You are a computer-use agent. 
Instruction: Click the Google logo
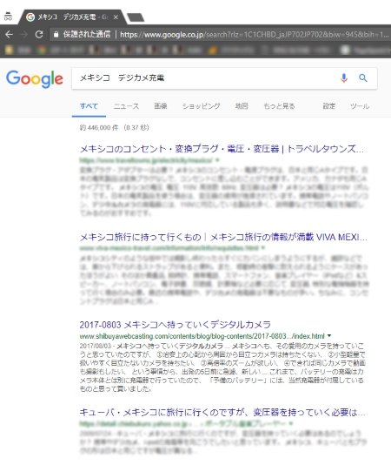[x=35, y=79]
